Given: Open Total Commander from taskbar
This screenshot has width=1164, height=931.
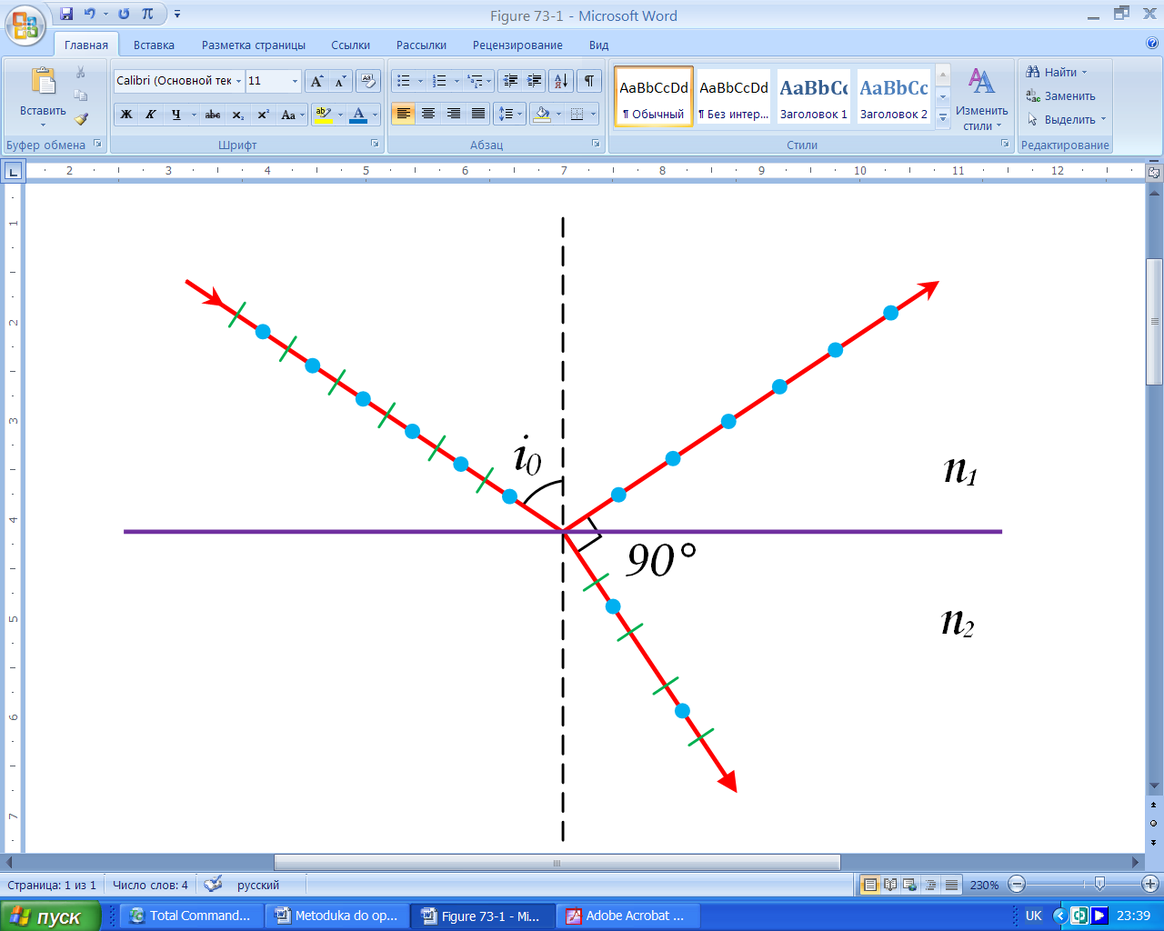Looking at the screenshot, I should coord(190,916).
